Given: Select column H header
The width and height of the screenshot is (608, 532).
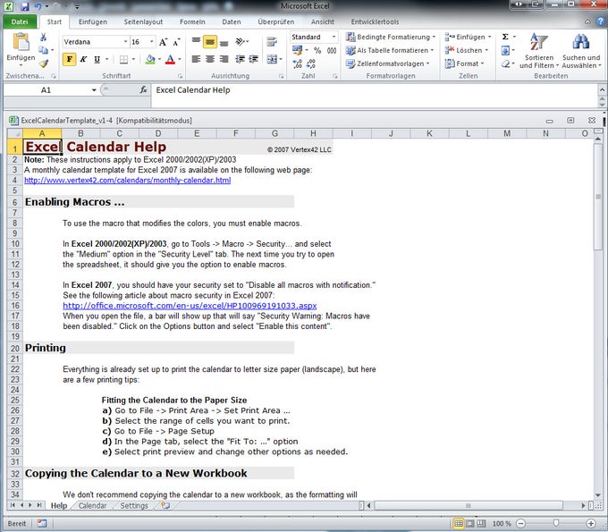Looking at the screenshot, I should (313, 133).
